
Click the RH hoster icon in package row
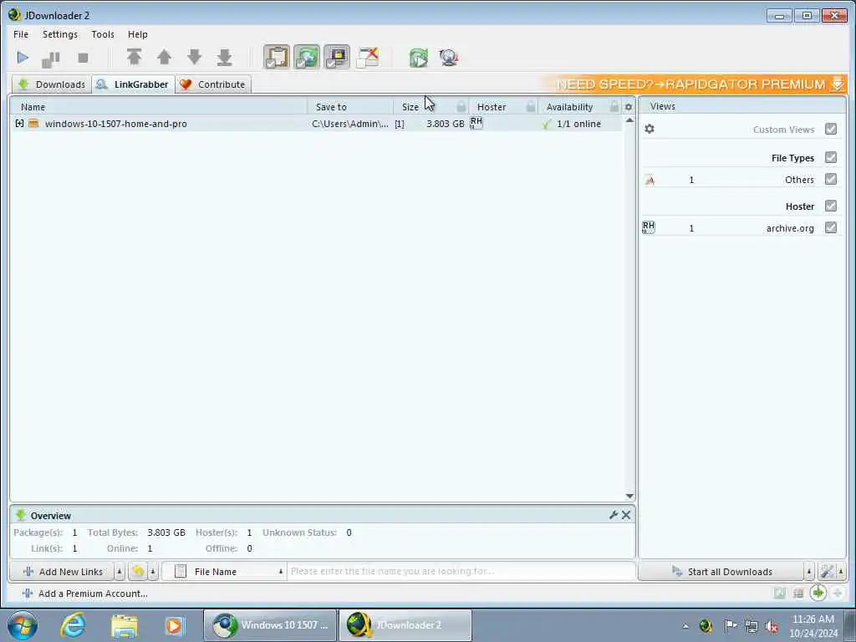click(476, 123)
